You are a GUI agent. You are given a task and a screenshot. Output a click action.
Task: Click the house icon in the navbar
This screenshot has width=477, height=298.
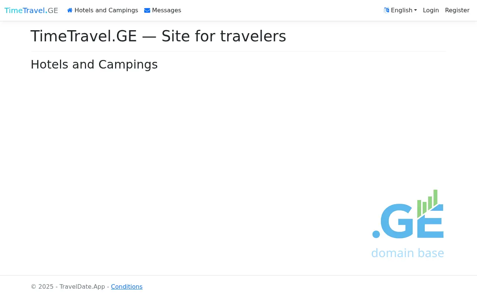70,10
